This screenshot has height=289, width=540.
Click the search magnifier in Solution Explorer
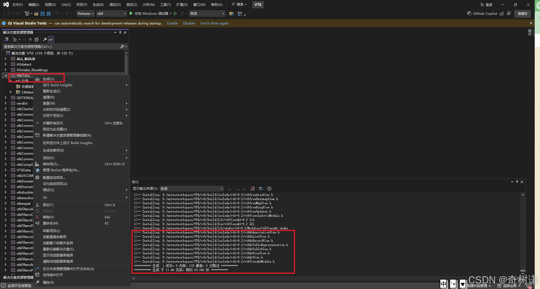pos(122,46)
